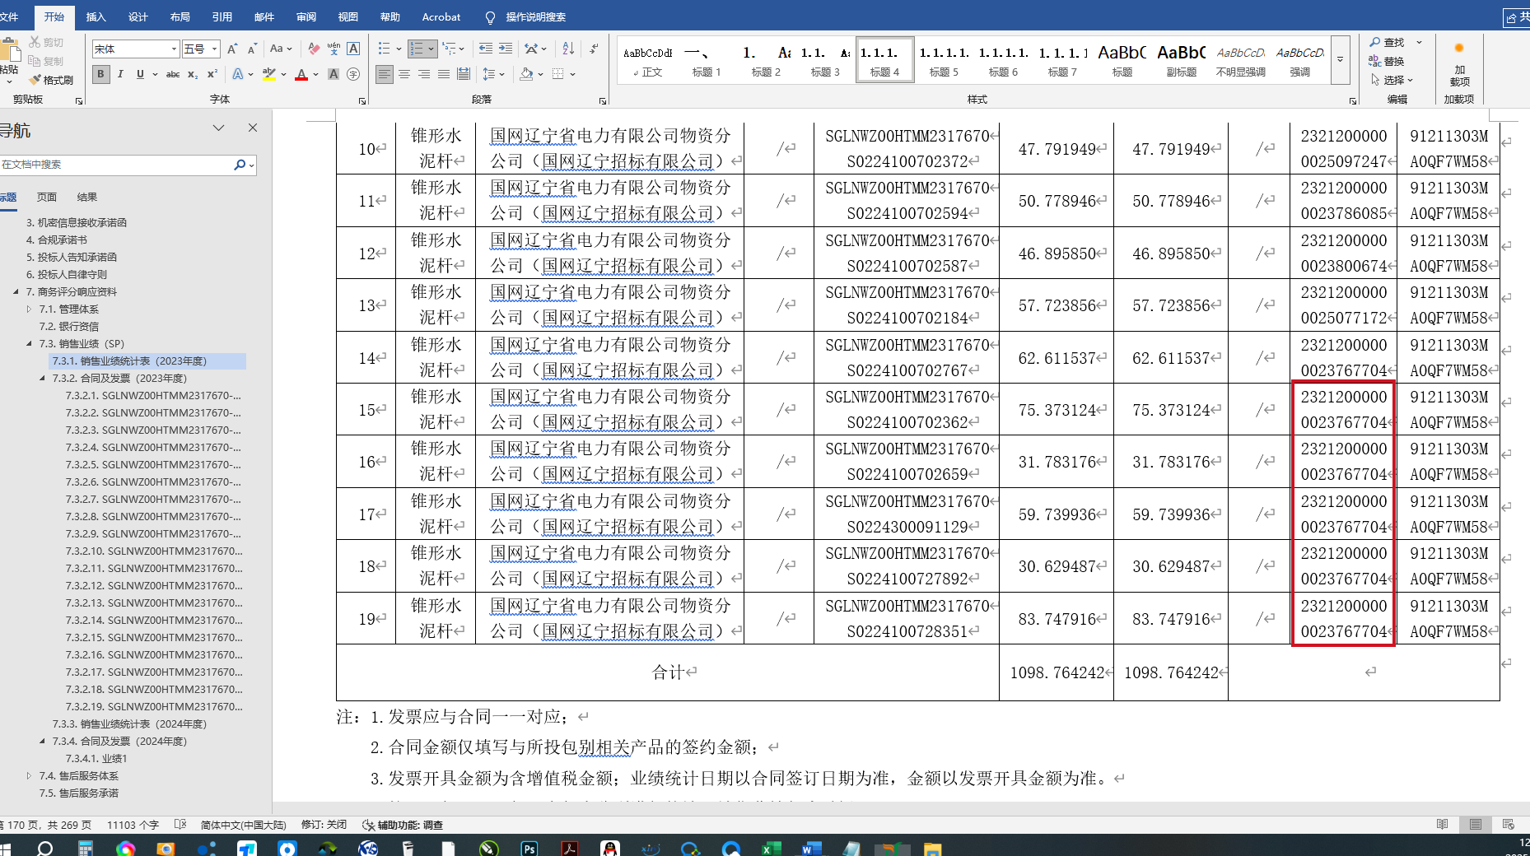Toggle track changes status (修订: 关闭)
The height and width of the screenshot is (856, 1530).
tap(324, 825)
